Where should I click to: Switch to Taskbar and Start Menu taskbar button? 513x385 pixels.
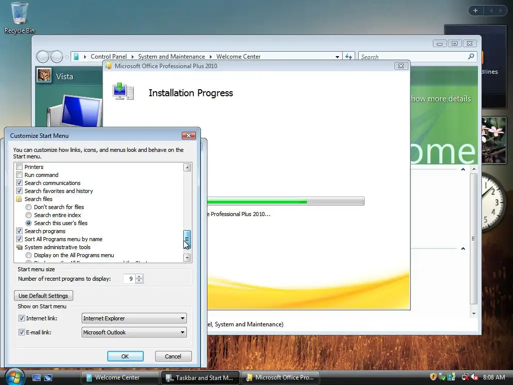point(200,377)
